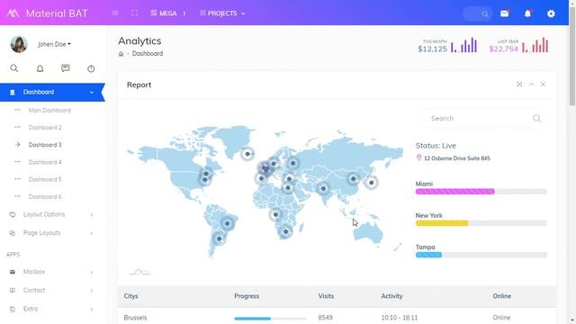Open Page Layouts in sidebar
This screenshot has height=324, width=576.
pyautogui.click(x=42, y=233)
